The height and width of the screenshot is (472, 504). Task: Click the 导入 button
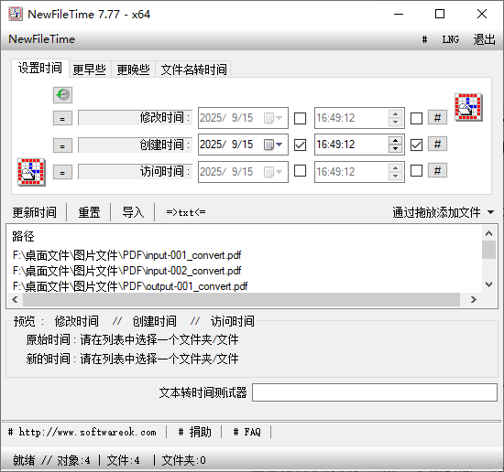pyautogui.click(x=133, y=212)
